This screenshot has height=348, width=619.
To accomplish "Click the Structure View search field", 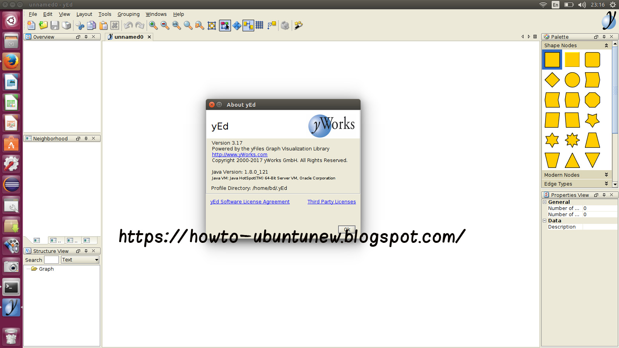I will pos(51,260).
